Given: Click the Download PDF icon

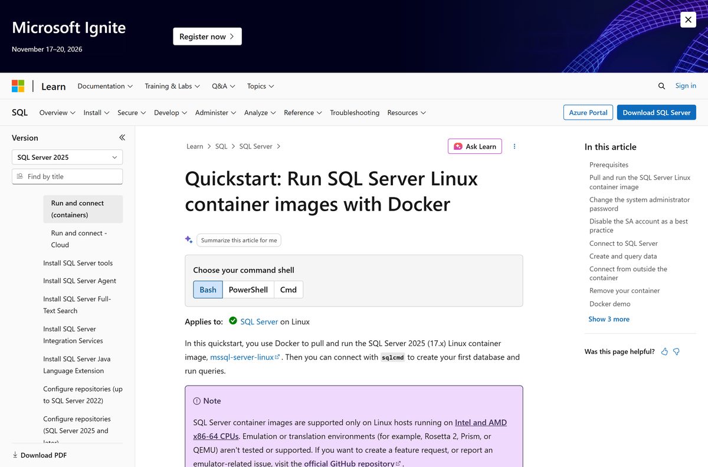Looking at the screenshot, I should click(15, 455).
